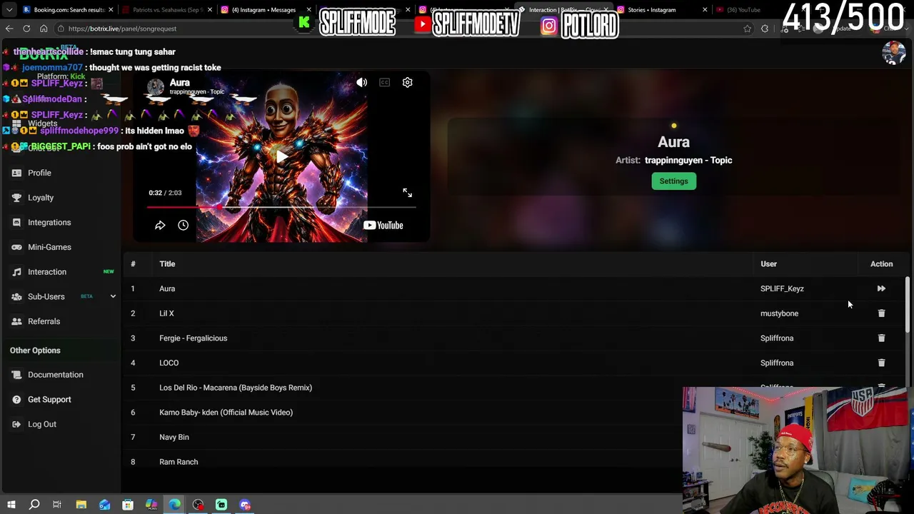Click the Sub-Users people icon
The width and height of the screenshot is (914, 514).
tap(16, 296)
